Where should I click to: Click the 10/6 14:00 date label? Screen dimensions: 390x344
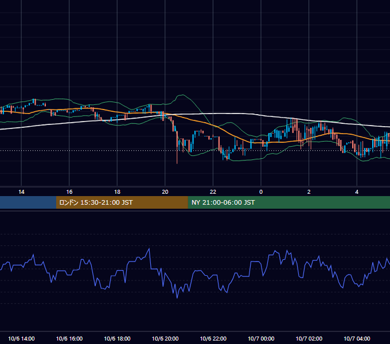pyautogui.click(x=21, y=338)
